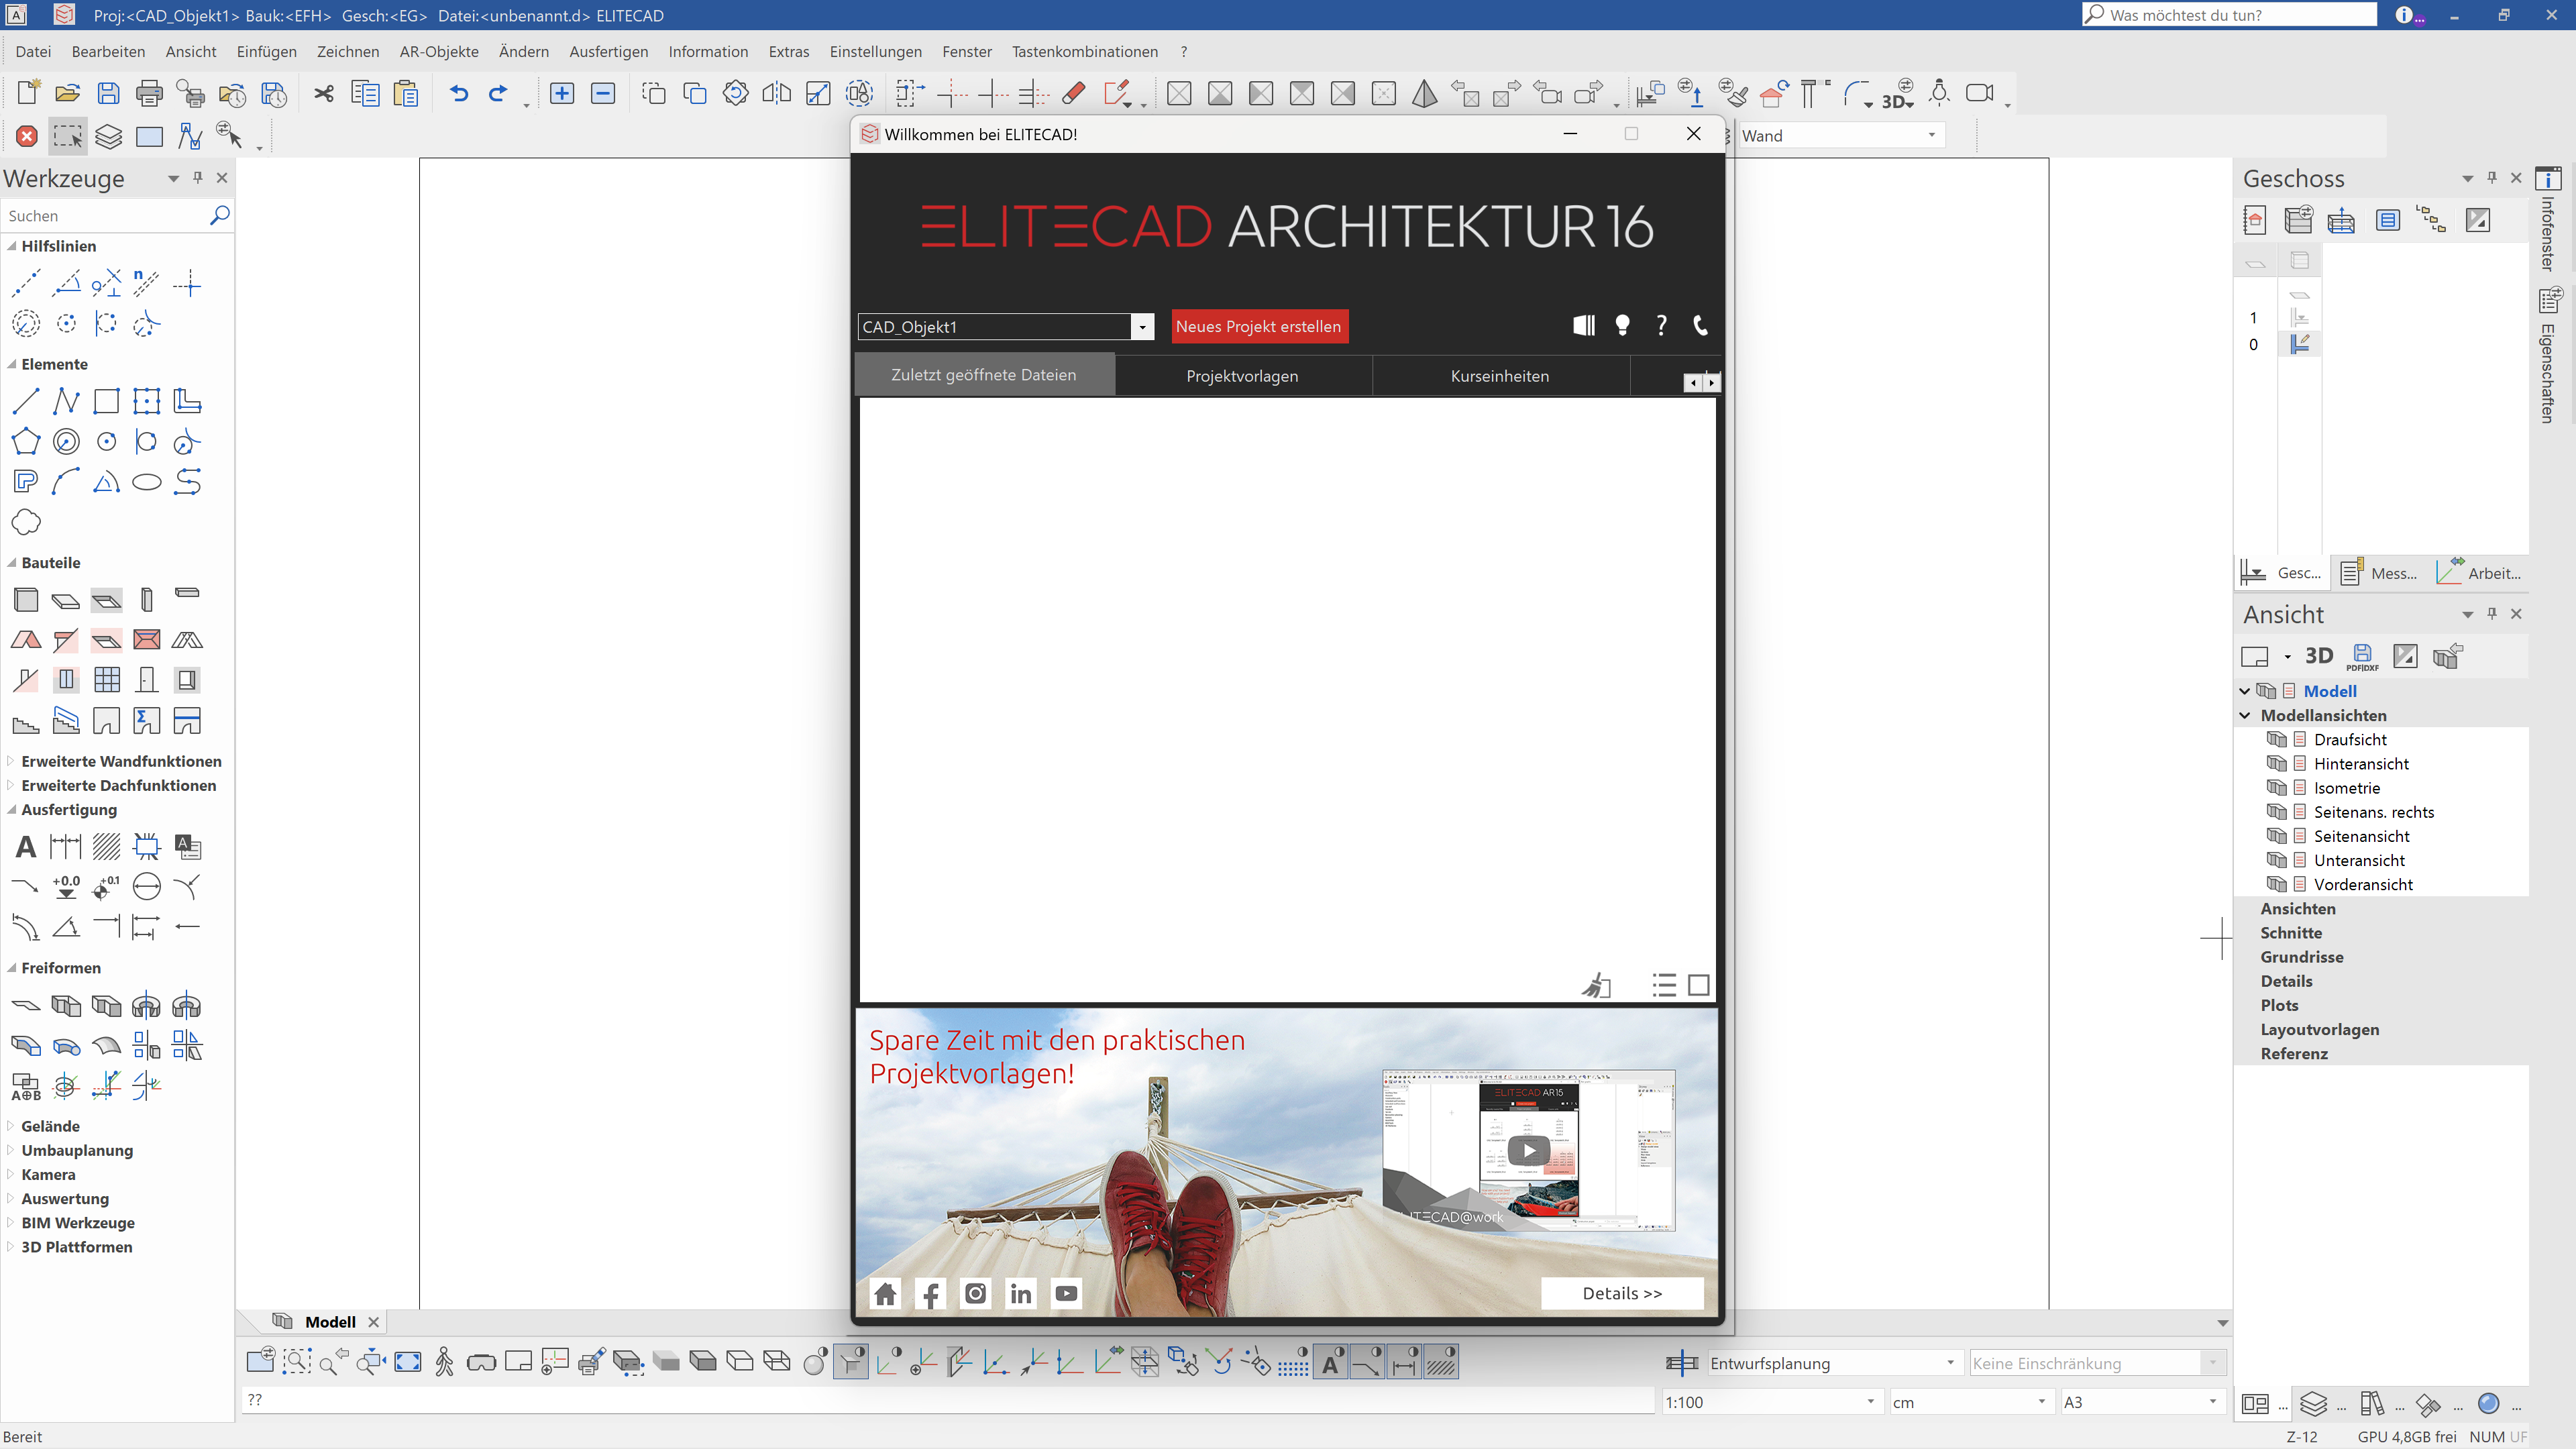
Task: Open the Grundrisse tree entry
Action: click(2301, 956)
